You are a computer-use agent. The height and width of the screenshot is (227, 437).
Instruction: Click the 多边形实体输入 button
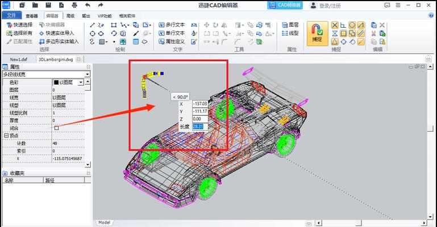[x=59, y=41]
